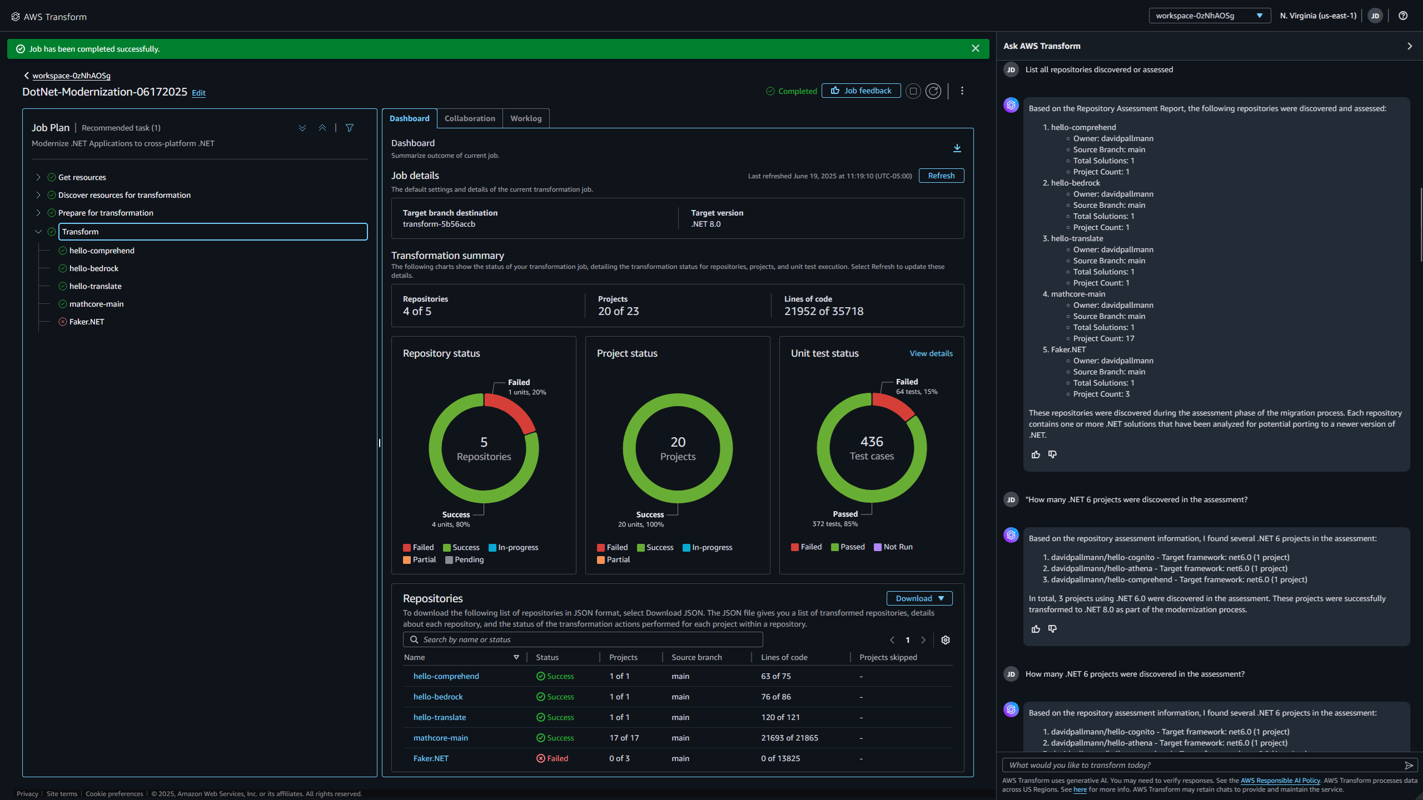Click the Failed legend swatch under Repository status
Viewport: 1423px width, 800px height.
tap(406, 547)
